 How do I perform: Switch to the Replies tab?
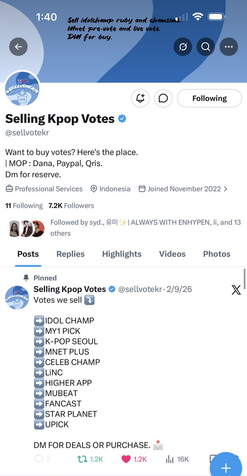(70, 254)
